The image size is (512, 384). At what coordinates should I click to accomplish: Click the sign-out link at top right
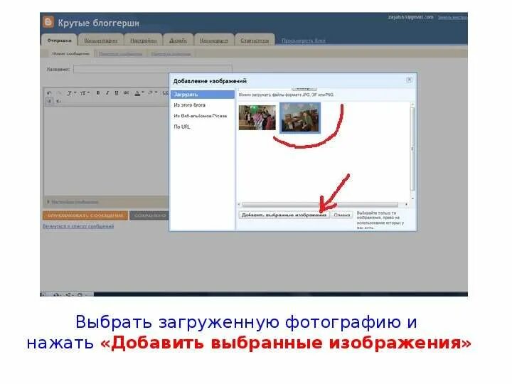point(452,17)
